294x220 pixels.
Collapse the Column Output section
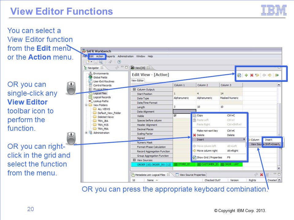click(134, 90)
